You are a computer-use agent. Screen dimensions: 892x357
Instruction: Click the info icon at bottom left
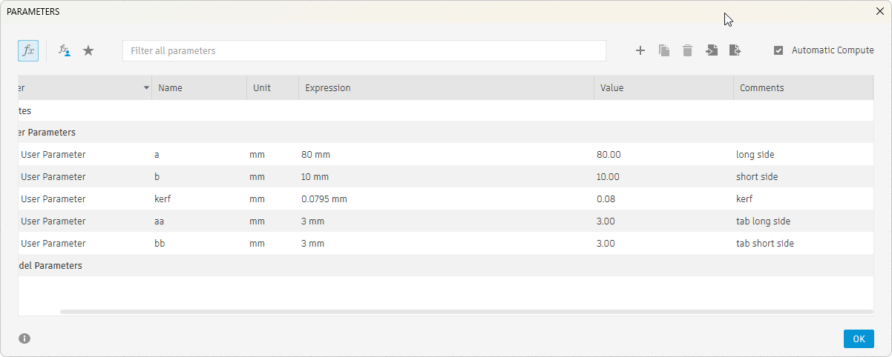pos(24,338)
